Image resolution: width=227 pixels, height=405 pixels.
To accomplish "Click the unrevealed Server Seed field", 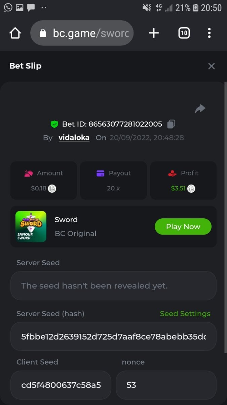I will tap(113, 286).
